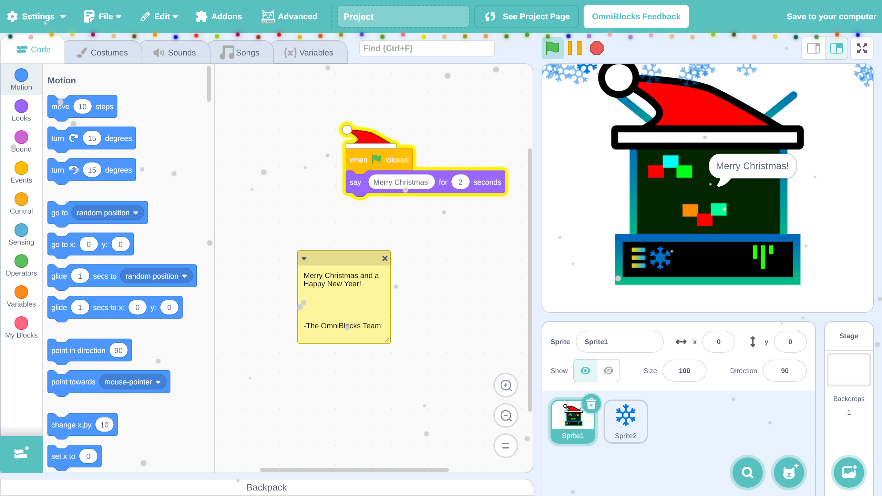Delete Sprite1 using trash icon
Image resolution: width=882 pixels, height=496 pixels.
[x=591, y=404]
